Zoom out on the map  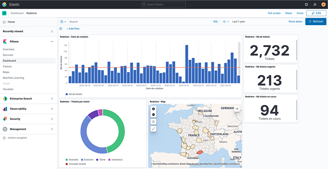pyautogui.click(x=154, y=114)
